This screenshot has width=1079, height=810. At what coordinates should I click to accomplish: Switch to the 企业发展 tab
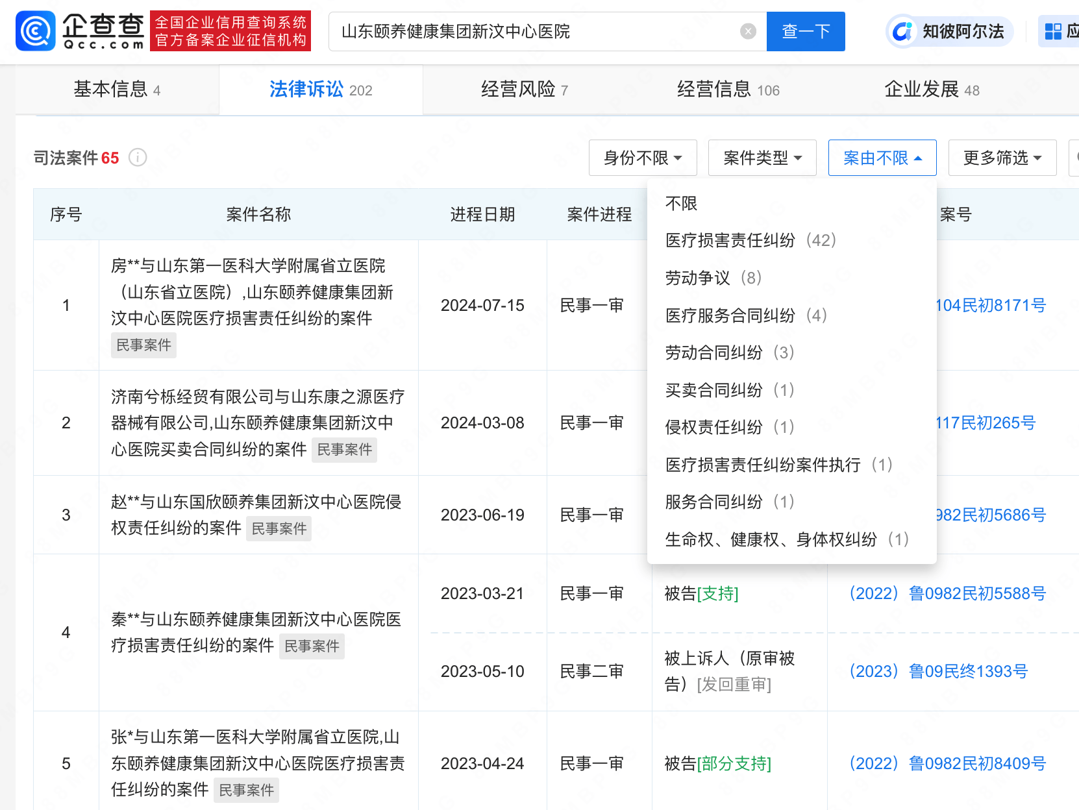(x=932, y=90)
